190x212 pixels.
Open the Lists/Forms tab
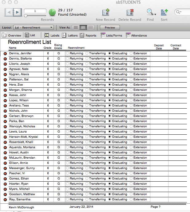[x=111, y=36]
